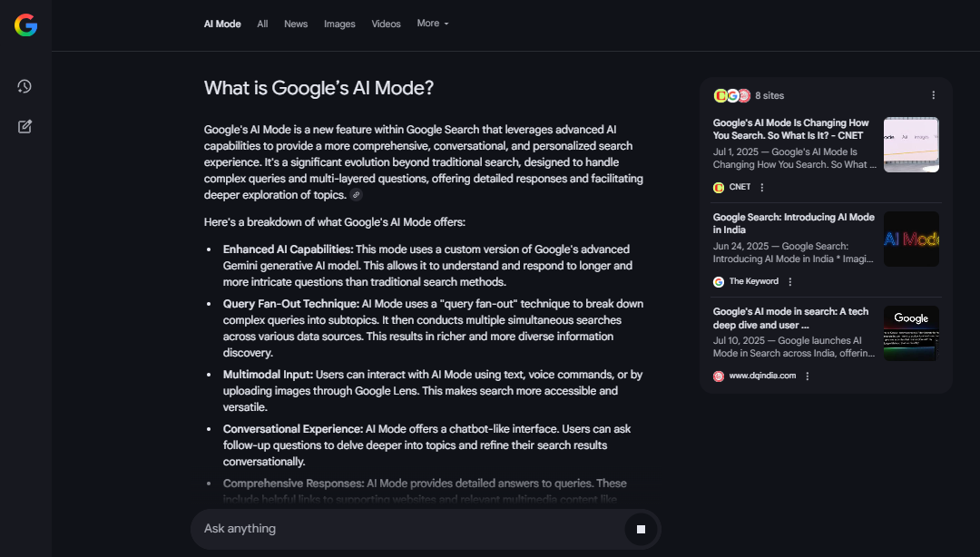Click the heading What is Google's AI Mode?
This screenshot has width=980, height=557.
point(318,88)
